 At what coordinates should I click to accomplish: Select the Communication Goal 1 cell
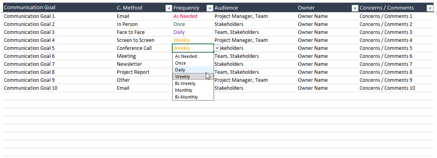59,16
